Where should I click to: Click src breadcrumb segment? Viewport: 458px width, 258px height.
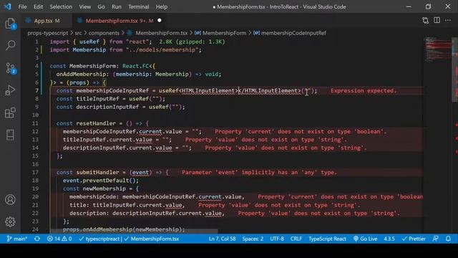[78, 33]
